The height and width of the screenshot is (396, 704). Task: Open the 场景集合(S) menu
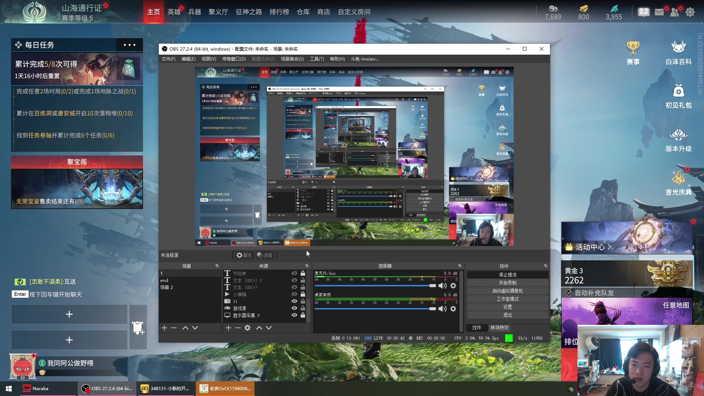coord(292,59)
